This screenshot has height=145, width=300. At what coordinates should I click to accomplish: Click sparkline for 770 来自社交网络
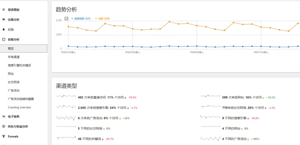(211, 106)
